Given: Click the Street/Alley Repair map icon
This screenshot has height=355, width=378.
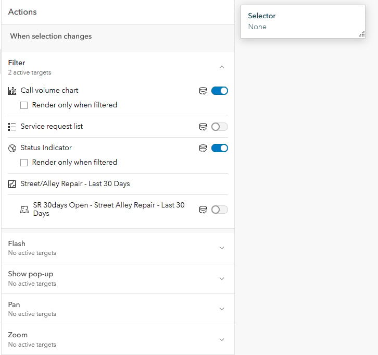Looking at the screenshot, I should pyautogui.click(x=12, y=184).
